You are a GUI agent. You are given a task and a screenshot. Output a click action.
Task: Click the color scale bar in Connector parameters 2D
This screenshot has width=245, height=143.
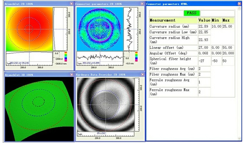click(137, 56)
